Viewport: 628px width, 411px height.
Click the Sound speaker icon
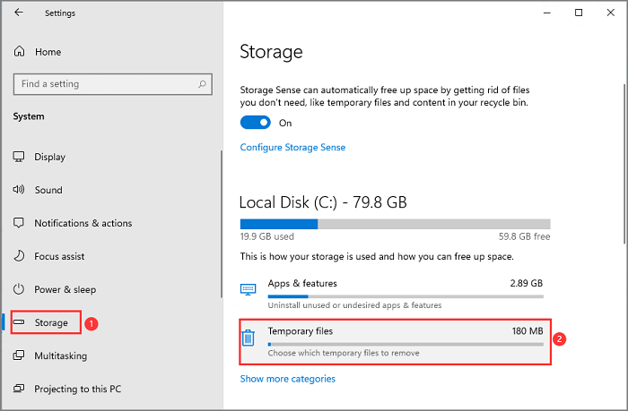click(x=19, y=190)
